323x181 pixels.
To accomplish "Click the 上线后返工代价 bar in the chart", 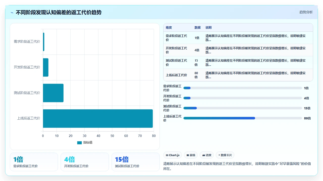I will pyautogui.click(x=98, y=118).
